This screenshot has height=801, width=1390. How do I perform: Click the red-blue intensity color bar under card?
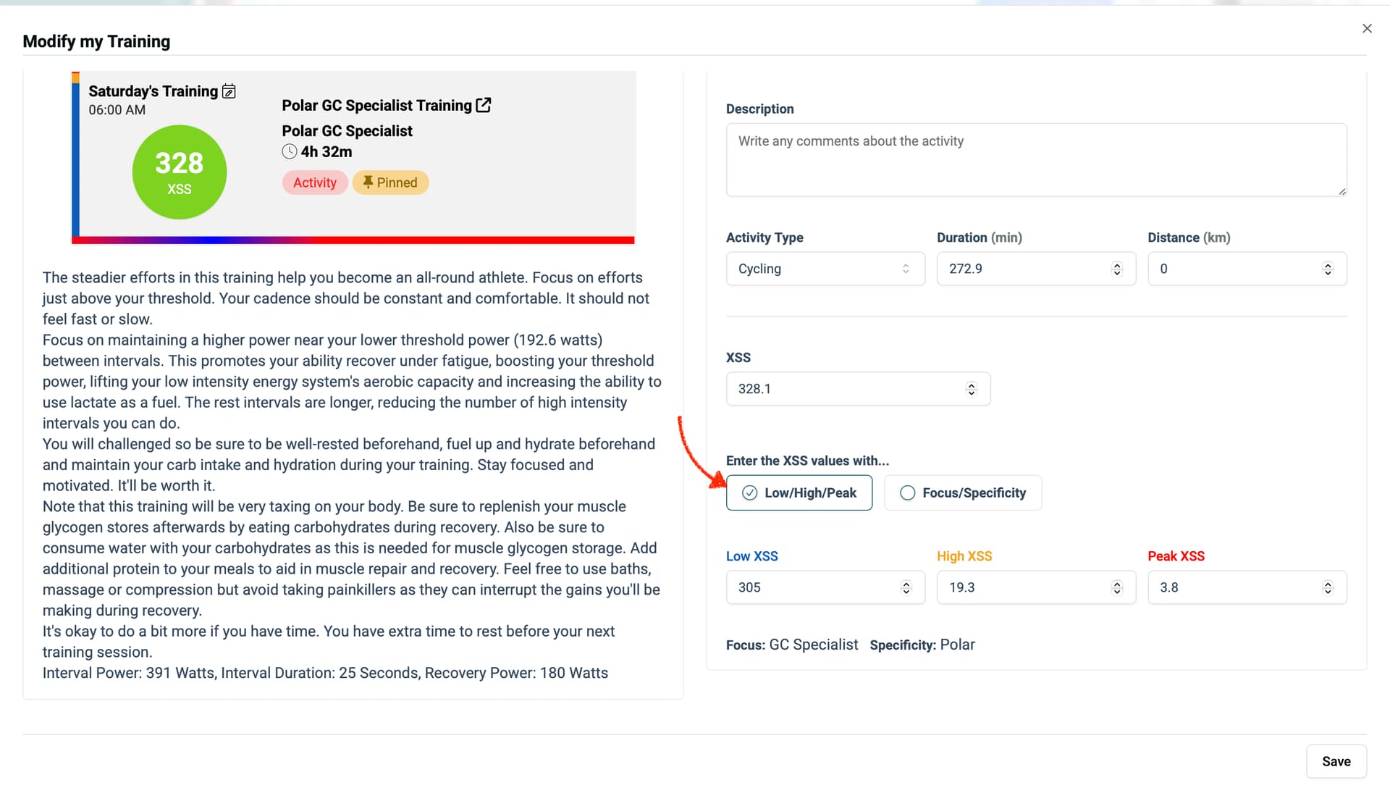tap(353, 240)
